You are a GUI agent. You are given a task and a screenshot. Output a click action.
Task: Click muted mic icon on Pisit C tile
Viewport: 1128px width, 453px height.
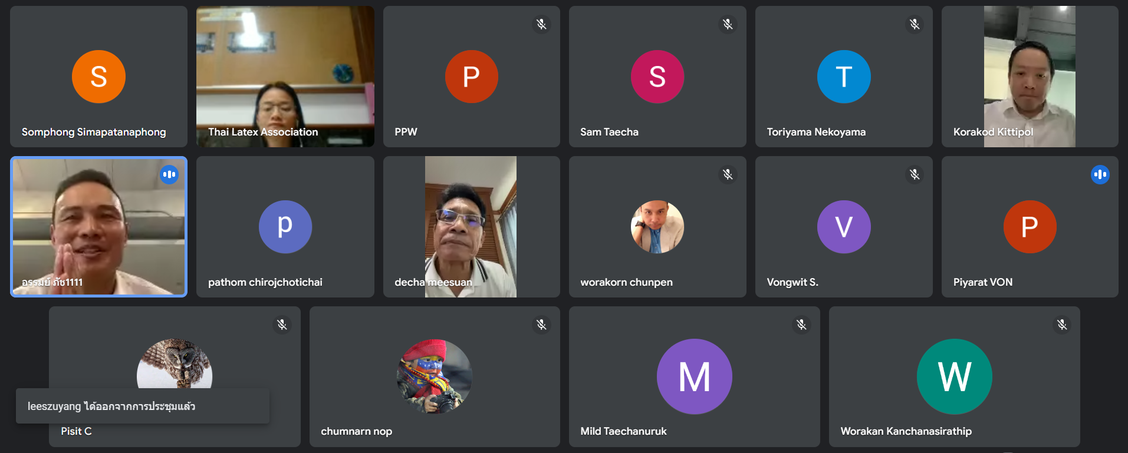tap(282, 325)
